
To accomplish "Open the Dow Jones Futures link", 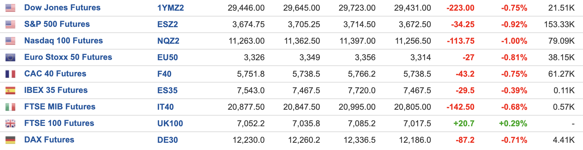I will (62, 8).
